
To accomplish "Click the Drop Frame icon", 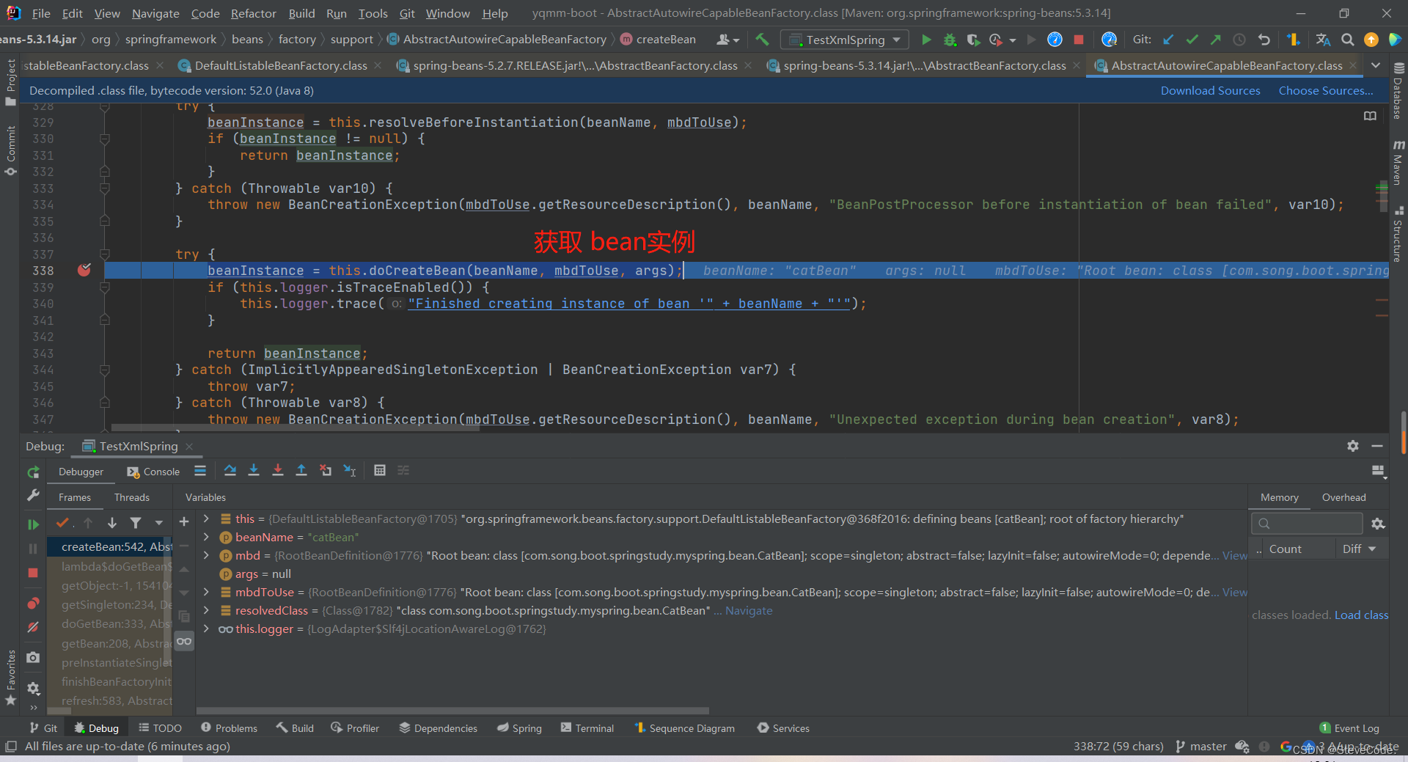I will pos(326,471).
